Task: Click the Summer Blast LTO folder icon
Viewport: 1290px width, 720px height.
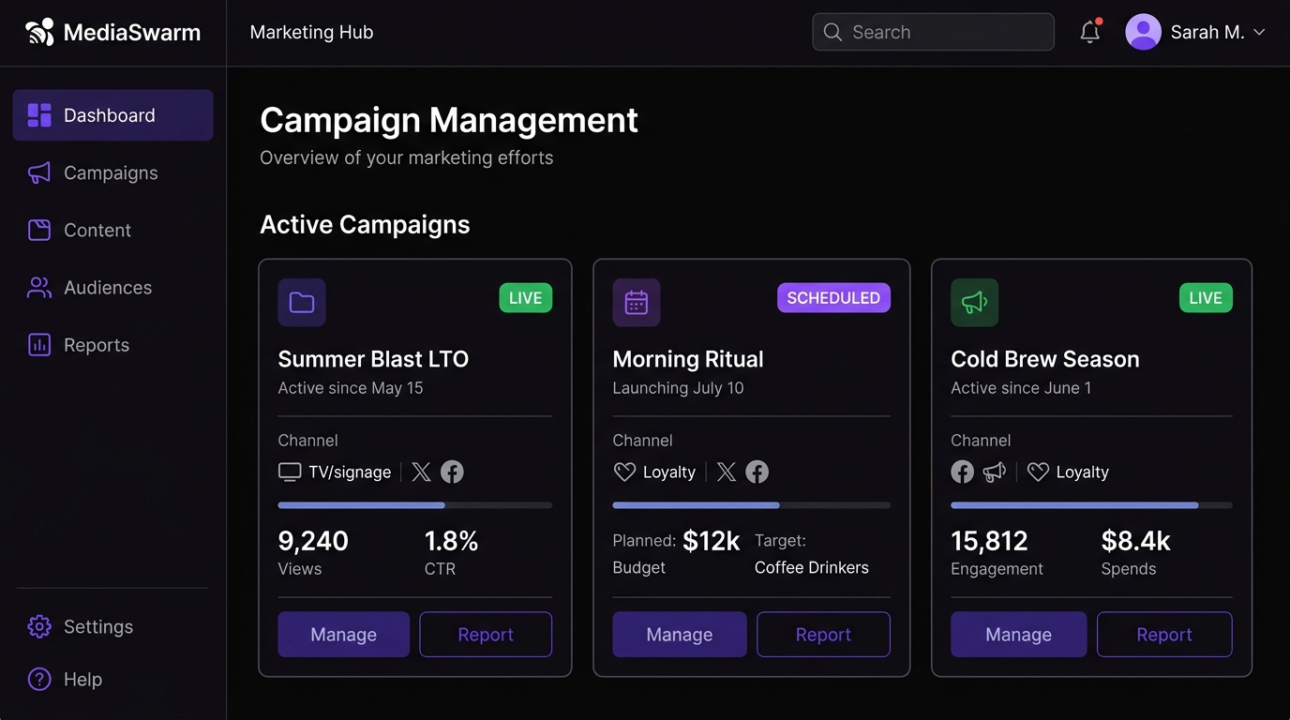Action: (302, 302)
